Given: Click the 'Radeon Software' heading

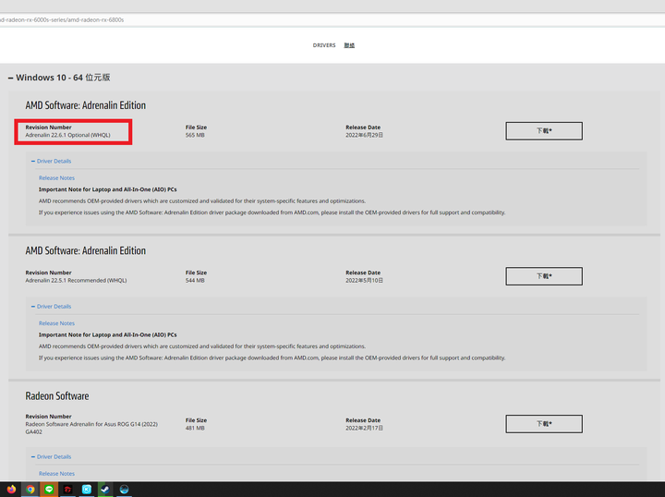Looking at the screenshot, I should (x=57, y=396).
